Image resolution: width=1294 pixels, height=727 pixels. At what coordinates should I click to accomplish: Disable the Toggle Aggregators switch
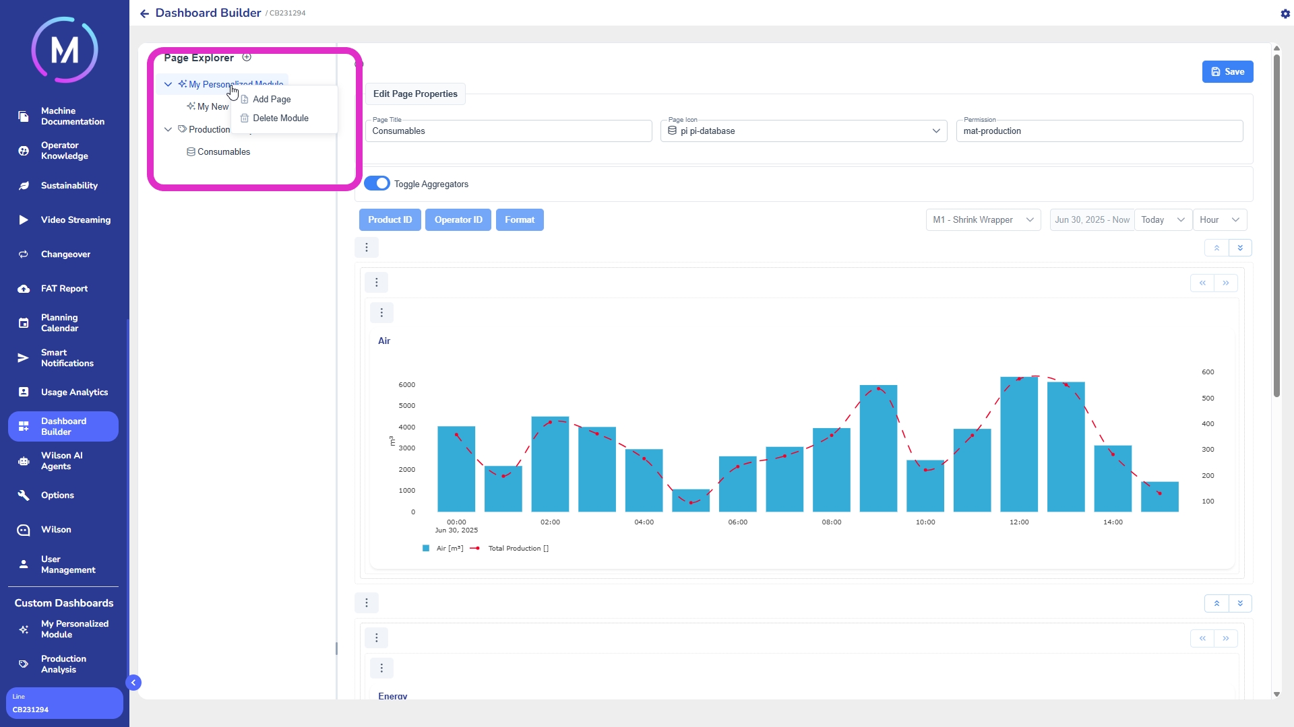pos(377,184)
